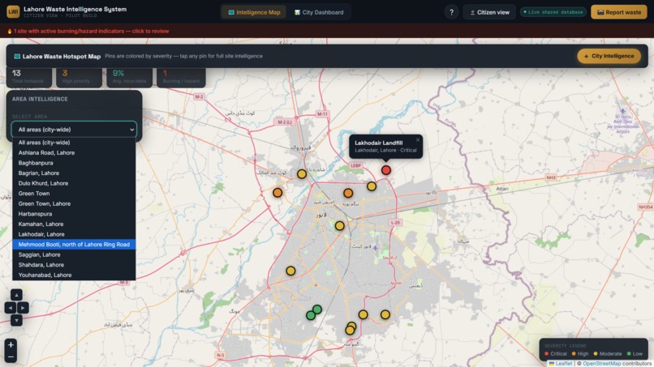This screenshot has width=654, height=367.
Task: Collapse the Select Area dropdown
Action: pos(74,130)
